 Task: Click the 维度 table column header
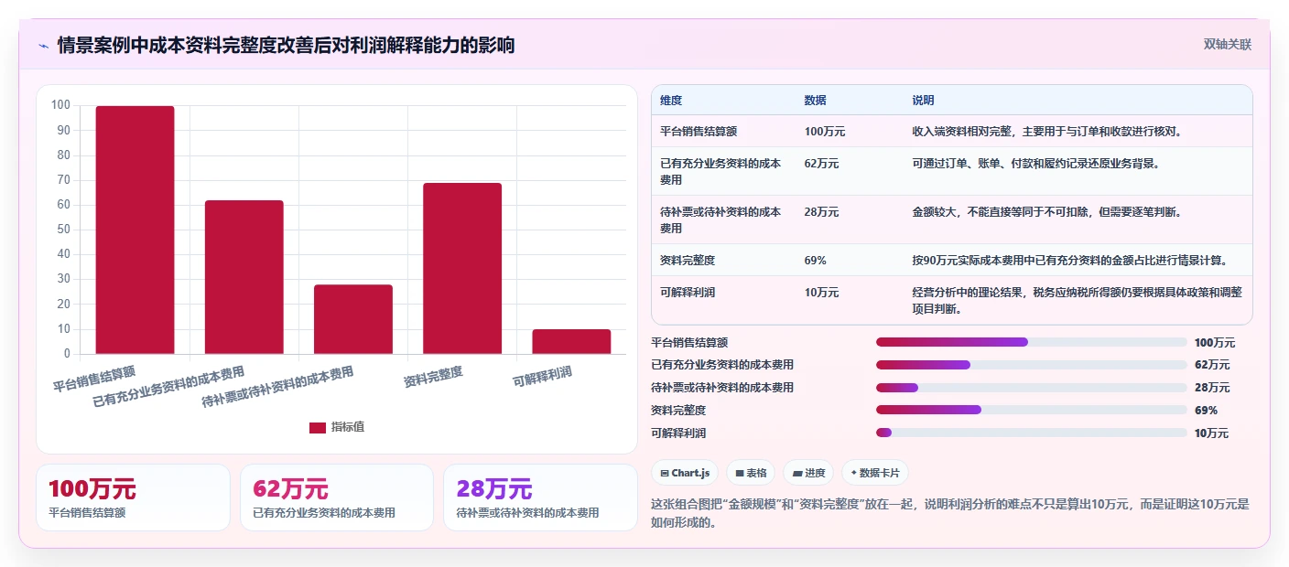click(671, 101)
